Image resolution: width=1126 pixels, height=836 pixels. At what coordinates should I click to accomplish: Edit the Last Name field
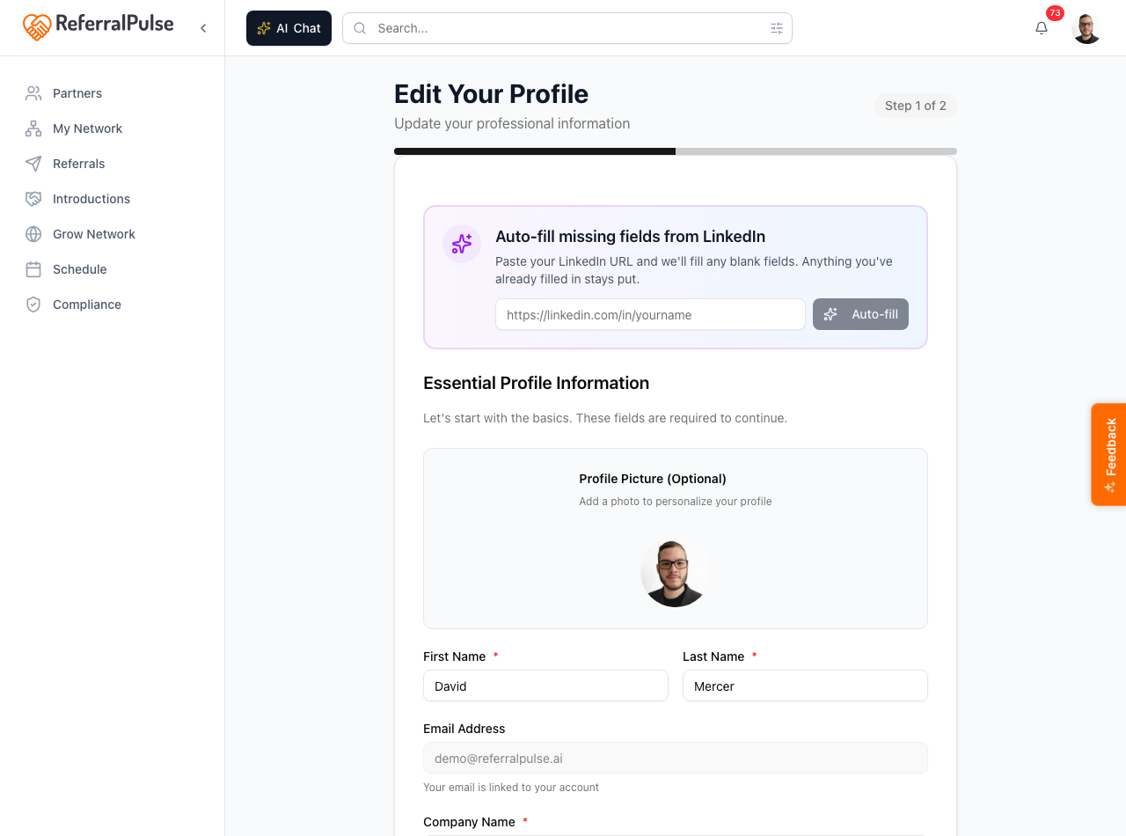pyautogui.click(x=805, y=686)
